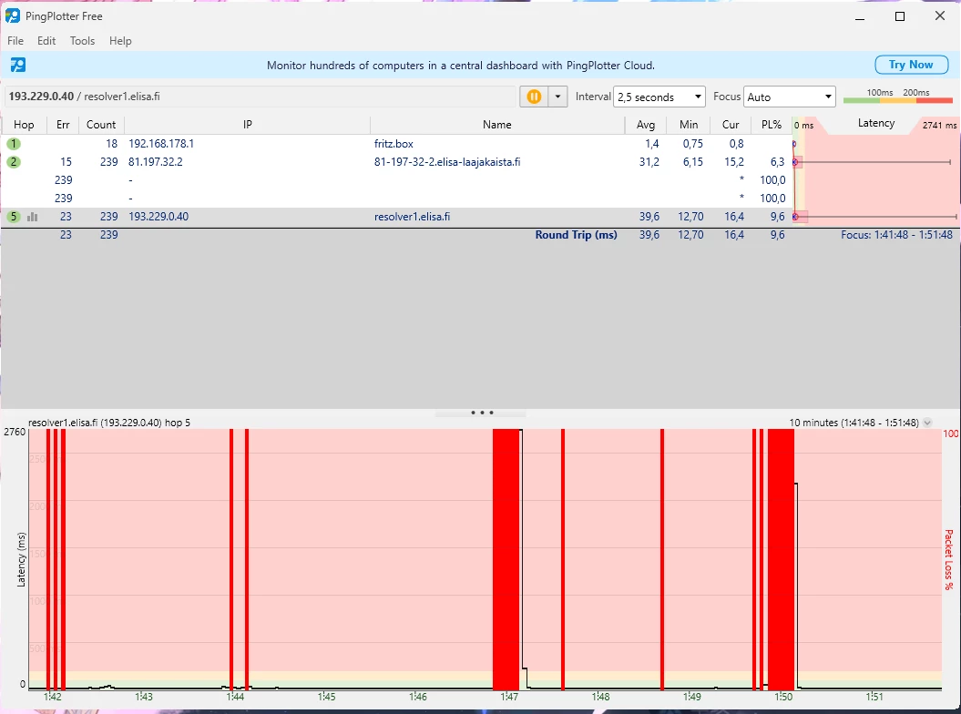Open the Edit menu
The height and width of the screenshot is (714, 961).
point(46,41)
